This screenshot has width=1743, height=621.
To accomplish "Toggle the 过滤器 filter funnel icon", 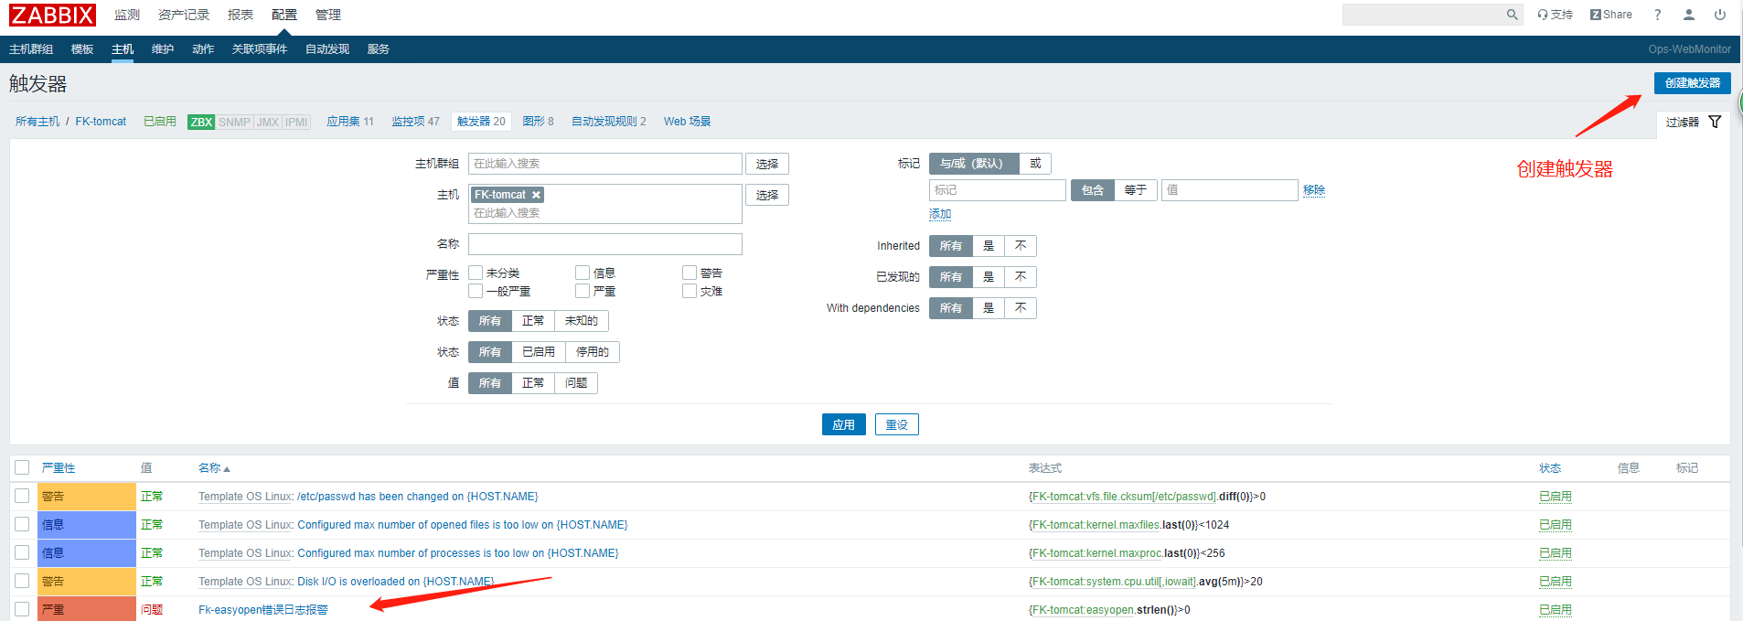I will point(1715,122).
